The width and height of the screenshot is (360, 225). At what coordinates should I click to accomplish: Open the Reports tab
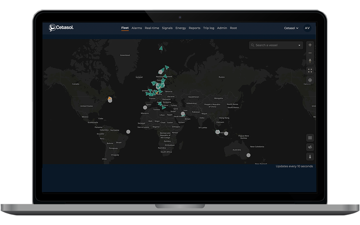click(195, 28)
